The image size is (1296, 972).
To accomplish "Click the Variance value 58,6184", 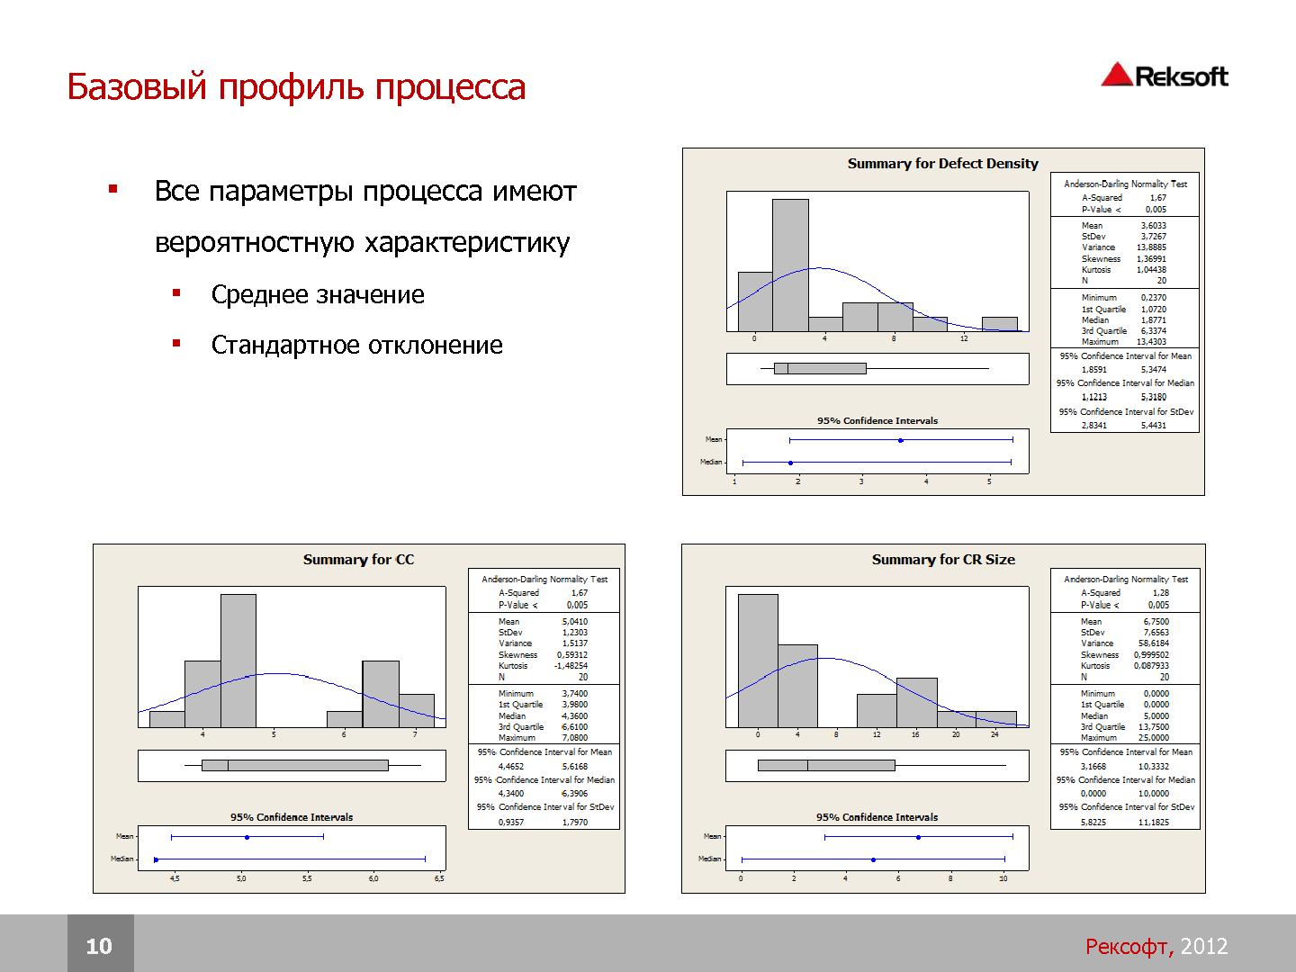I will click(1155, 643).
